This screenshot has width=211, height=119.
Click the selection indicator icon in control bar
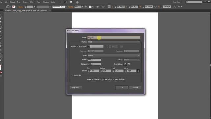pyautogui.click(x=8, y=7)
